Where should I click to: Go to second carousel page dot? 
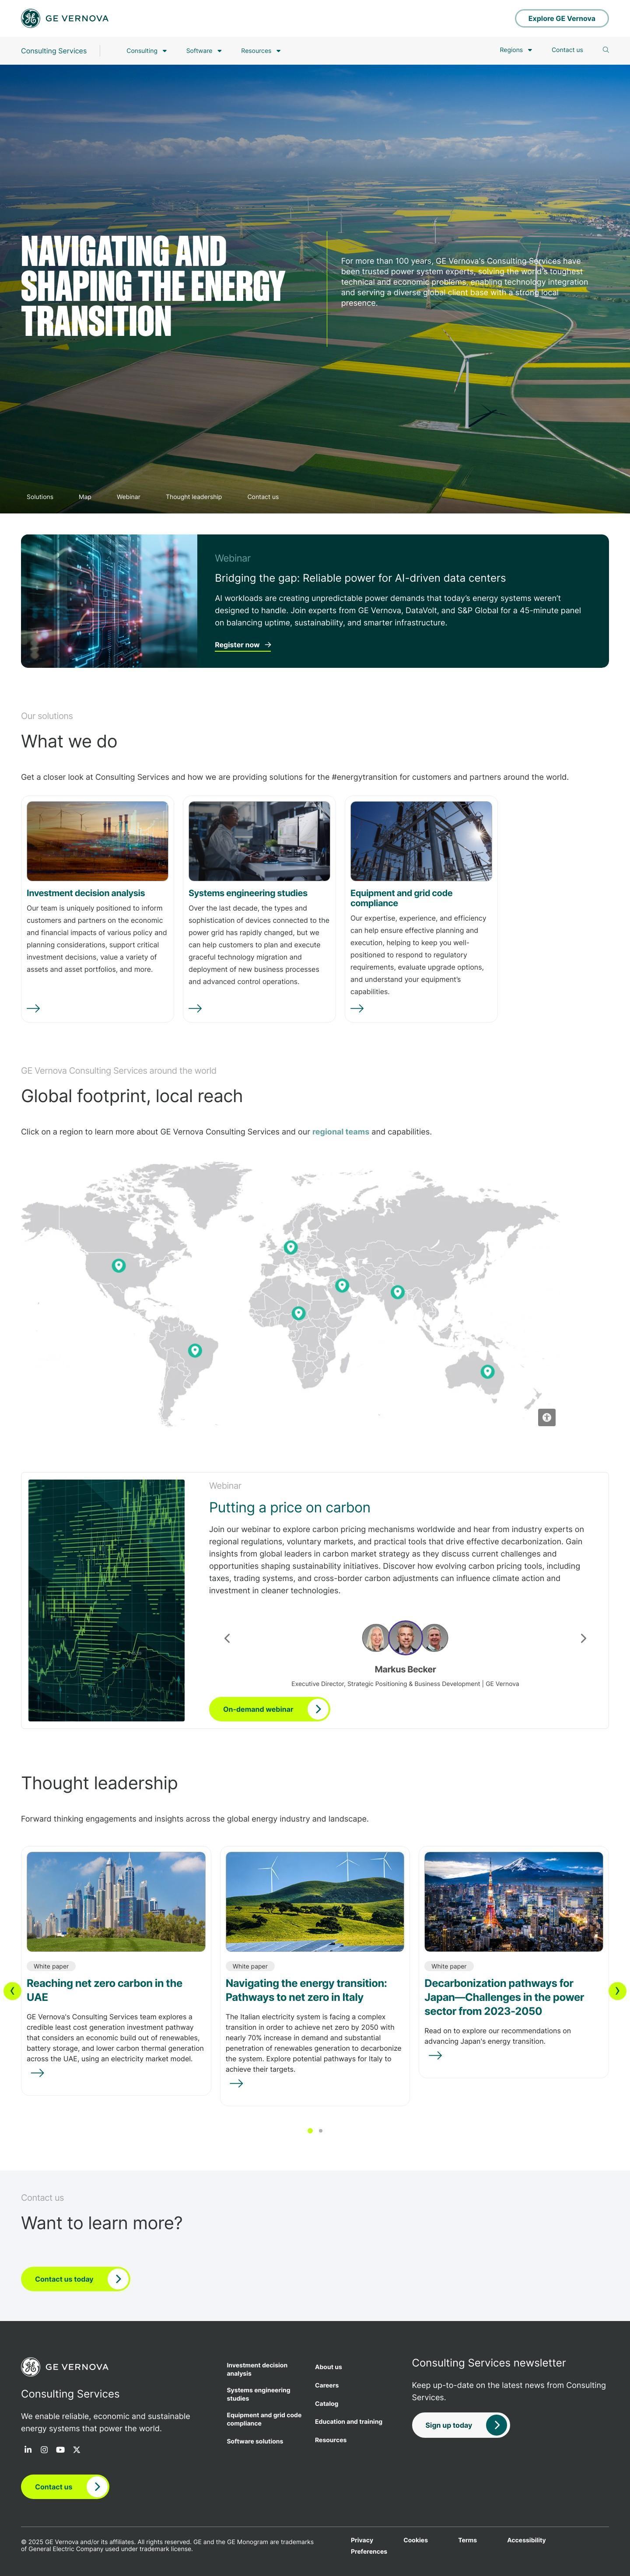[320, 2131]
